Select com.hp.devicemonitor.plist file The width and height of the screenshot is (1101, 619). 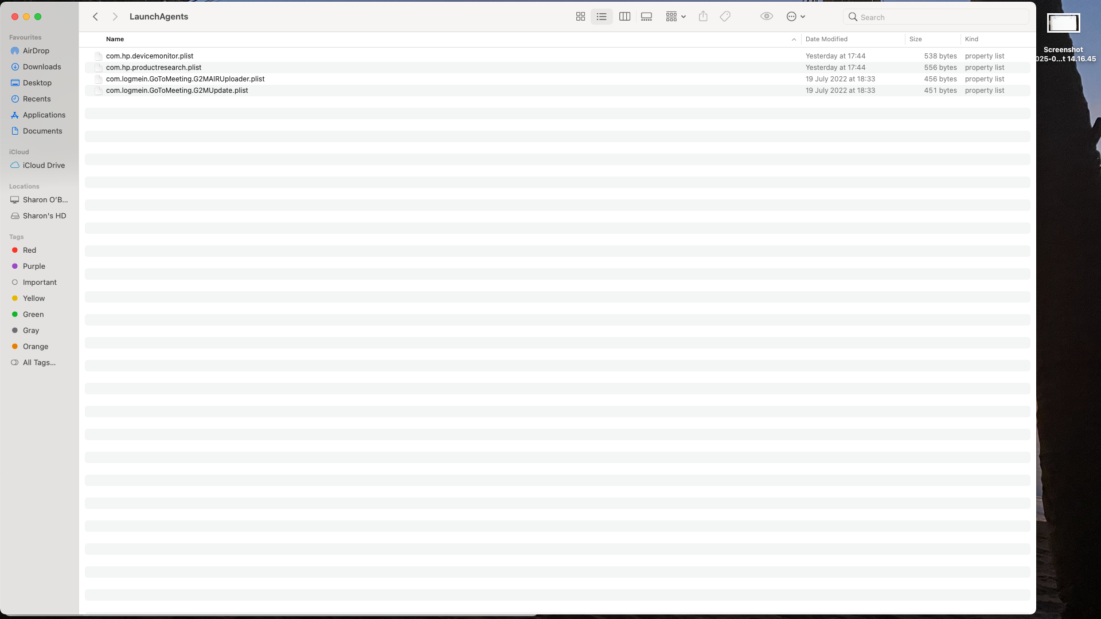coord(150,56)
